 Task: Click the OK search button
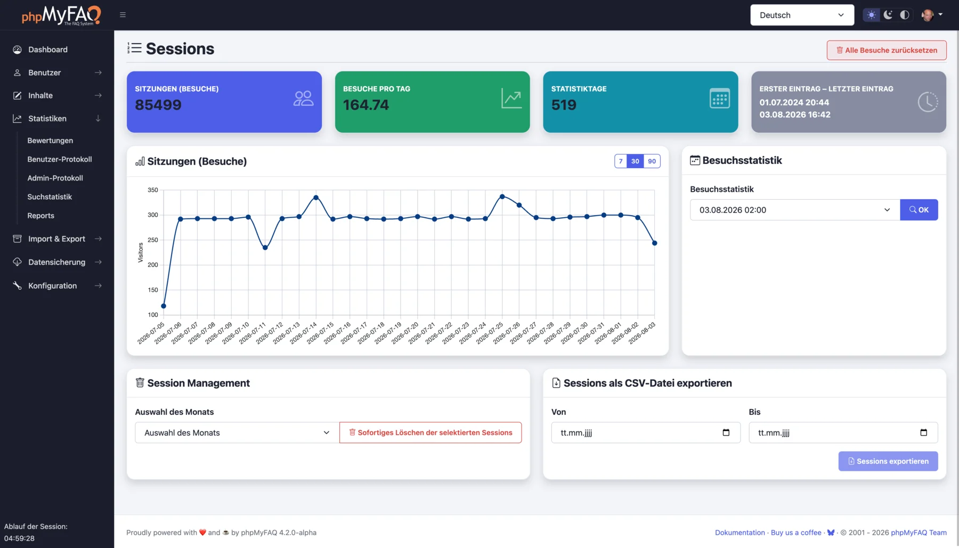pos(919,210)
